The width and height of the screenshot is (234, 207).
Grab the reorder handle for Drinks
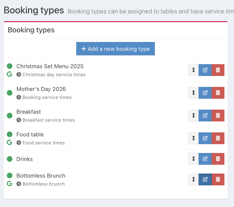click(193, 159)
